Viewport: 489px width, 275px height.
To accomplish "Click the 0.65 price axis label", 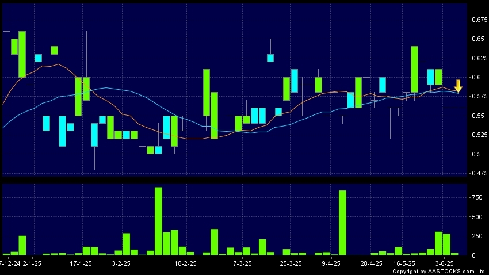I will click(478, 39).
